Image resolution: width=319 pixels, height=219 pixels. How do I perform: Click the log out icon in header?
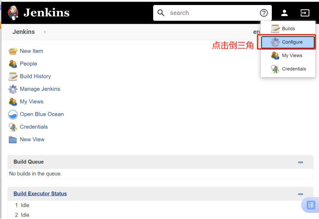(x=305, y=13)
